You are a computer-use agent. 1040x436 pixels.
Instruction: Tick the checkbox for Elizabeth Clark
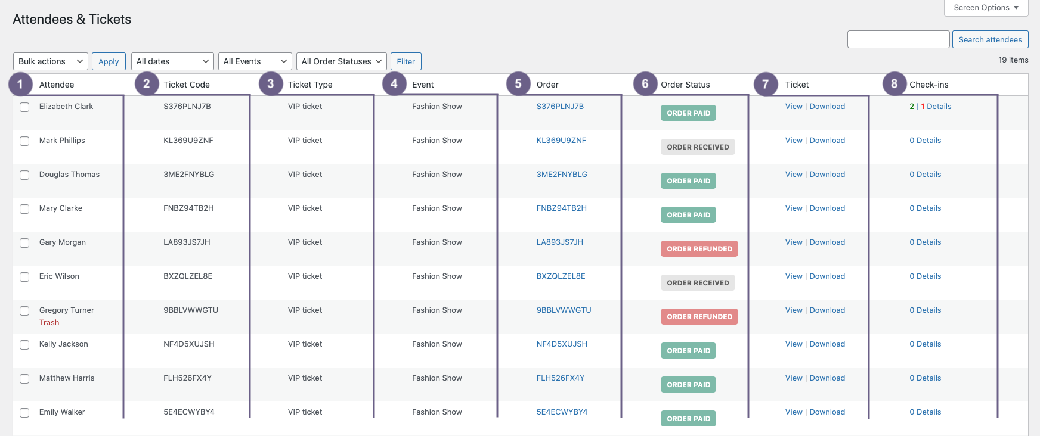click(x=24, y=107)
